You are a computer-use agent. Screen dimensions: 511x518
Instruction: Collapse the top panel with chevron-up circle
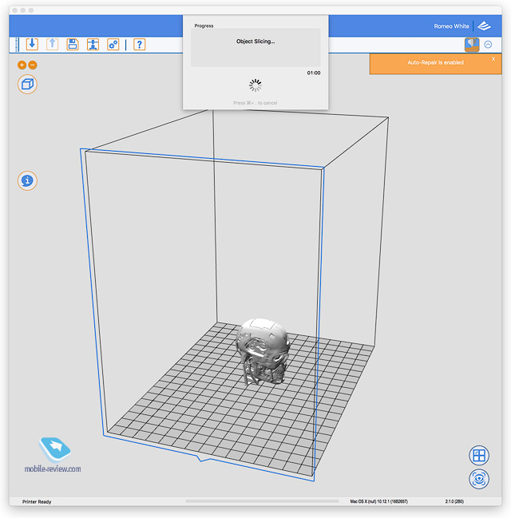pos(488,44)
